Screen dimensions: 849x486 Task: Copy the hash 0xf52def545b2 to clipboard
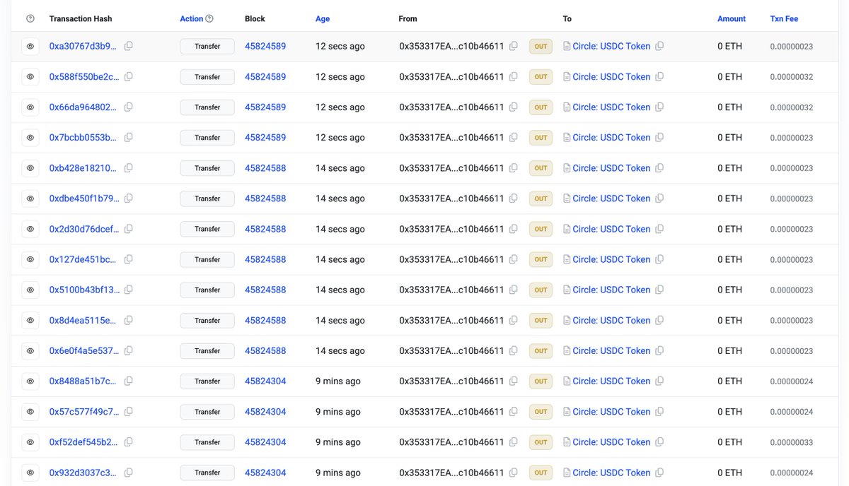pos(128,441)
